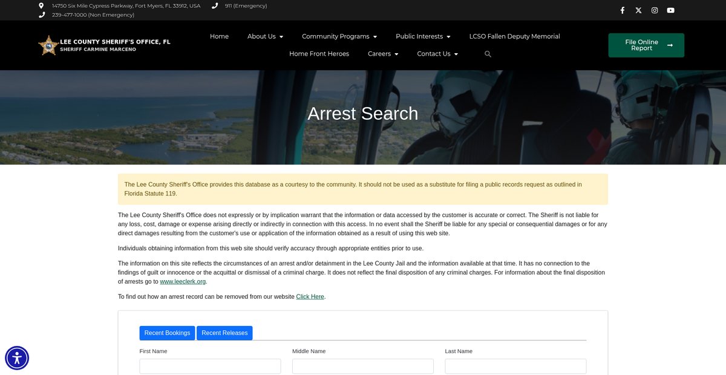This screenshot has width=726, height=375.
Task: Open Home Front Heroes page
Action: [319, 54]
